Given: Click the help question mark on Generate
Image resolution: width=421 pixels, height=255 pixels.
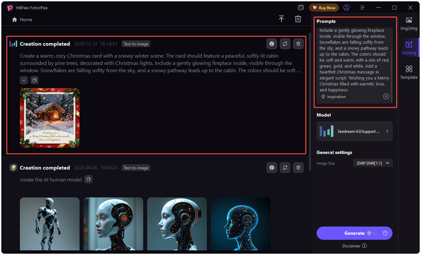Looking at the screenshot, I should pos(385,233).
